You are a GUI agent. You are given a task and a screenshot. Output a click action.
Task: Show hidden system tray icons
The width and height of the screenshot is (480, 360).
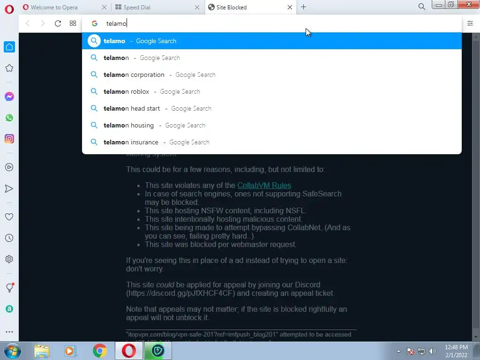398,352
